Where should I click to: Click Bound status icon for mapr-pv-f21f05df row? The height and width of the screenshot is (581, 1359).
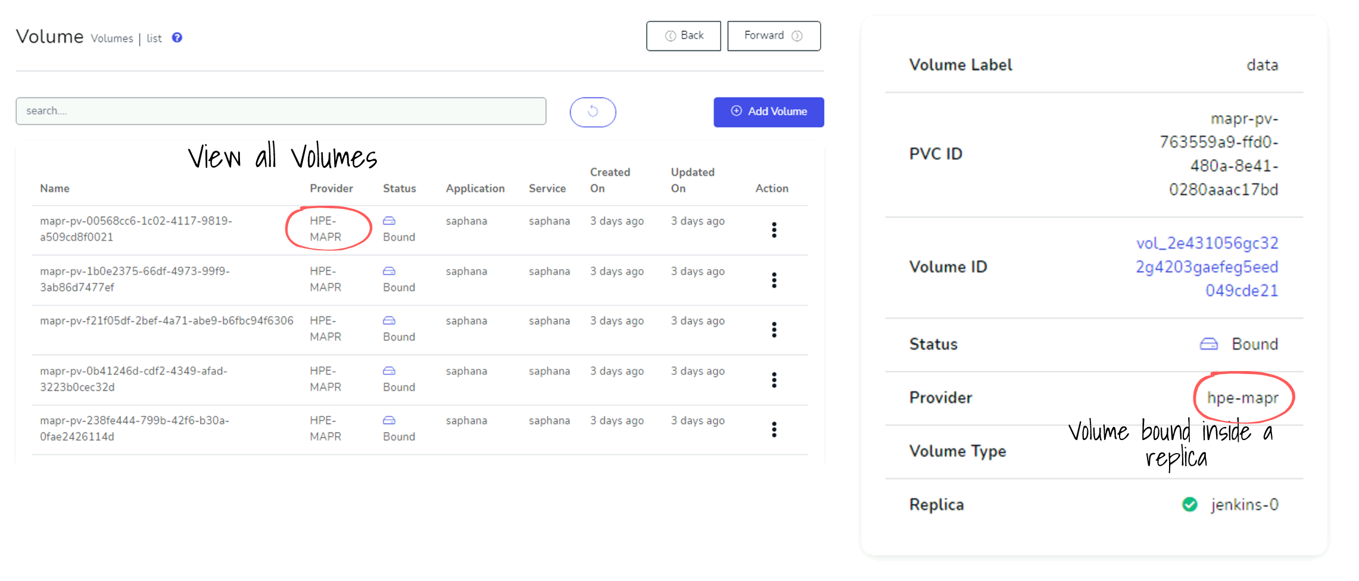[389, 321]
